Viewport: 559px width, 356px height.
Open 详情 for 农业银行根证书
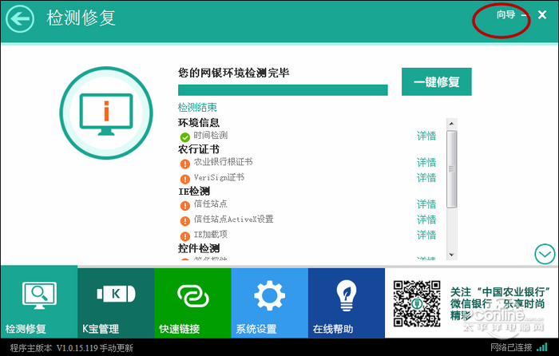[x=426, y=163]
